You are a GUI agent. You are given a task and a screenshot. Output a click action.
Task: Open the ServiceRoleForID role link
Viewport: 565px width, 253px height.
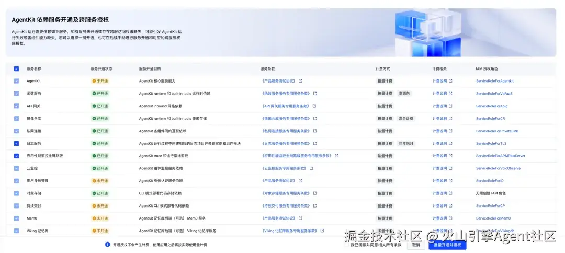point(490,181)
